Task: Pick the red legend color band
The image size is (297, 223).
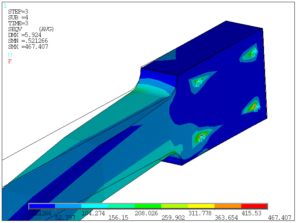Action: (x=254, y=206)
